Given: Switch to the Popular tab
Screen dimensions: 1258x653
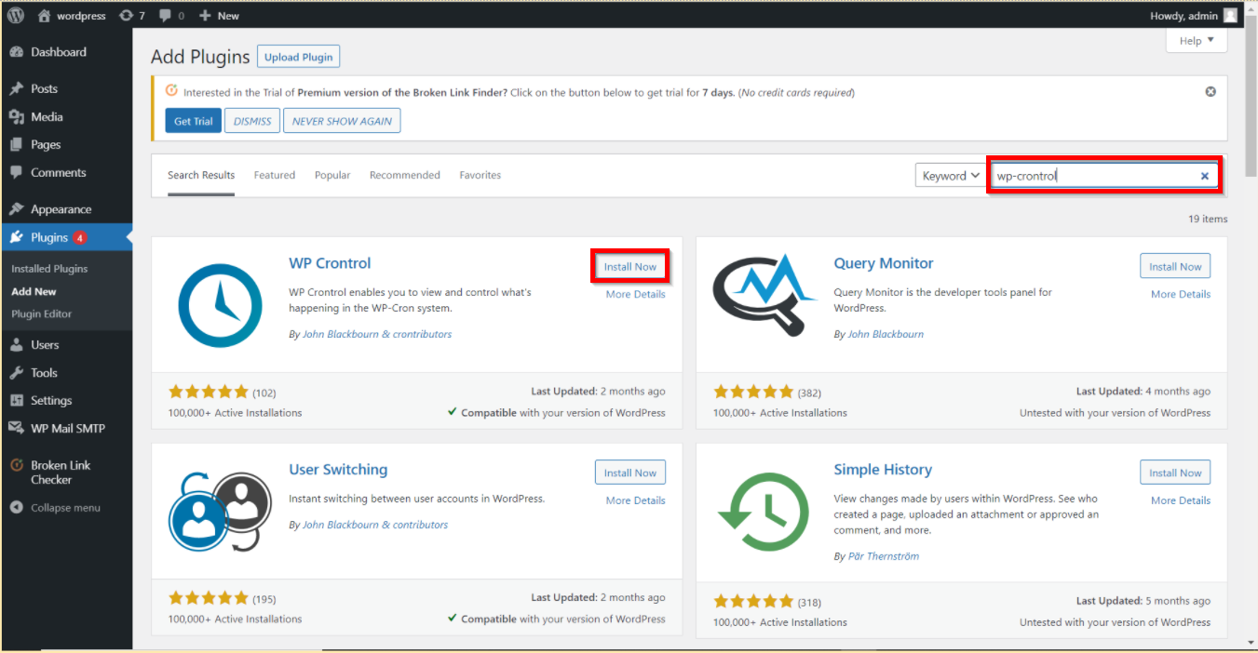Looking at the screenshot, I should [x=332, y=175].
